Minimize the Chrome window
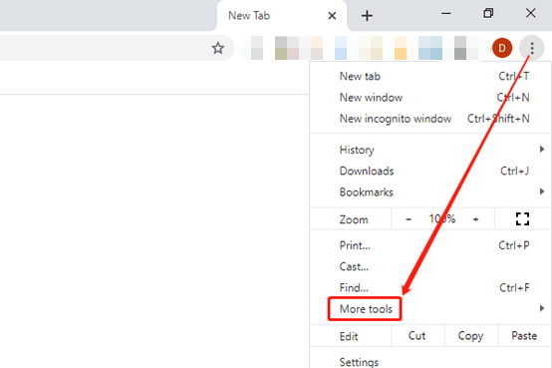The image size is (552, 368). tap(446, 14)
